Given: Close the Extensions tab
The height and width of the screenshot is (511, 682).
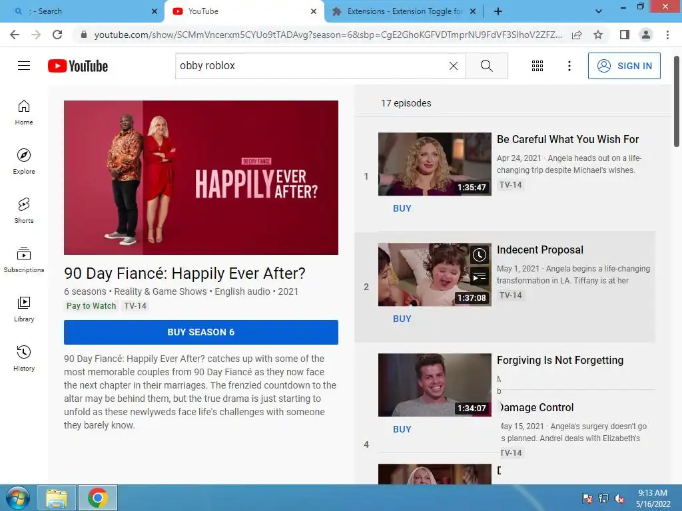Looking at the screenshot, I should [x=473, y=11].
